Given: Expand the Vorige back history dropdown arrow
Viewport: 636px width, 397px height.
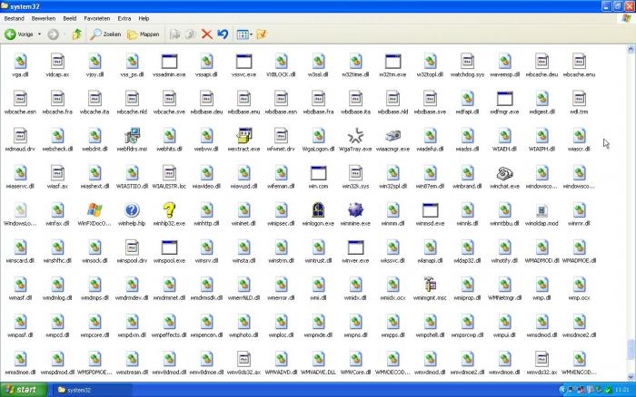Looking at the screenshot, I should point(39,34).
